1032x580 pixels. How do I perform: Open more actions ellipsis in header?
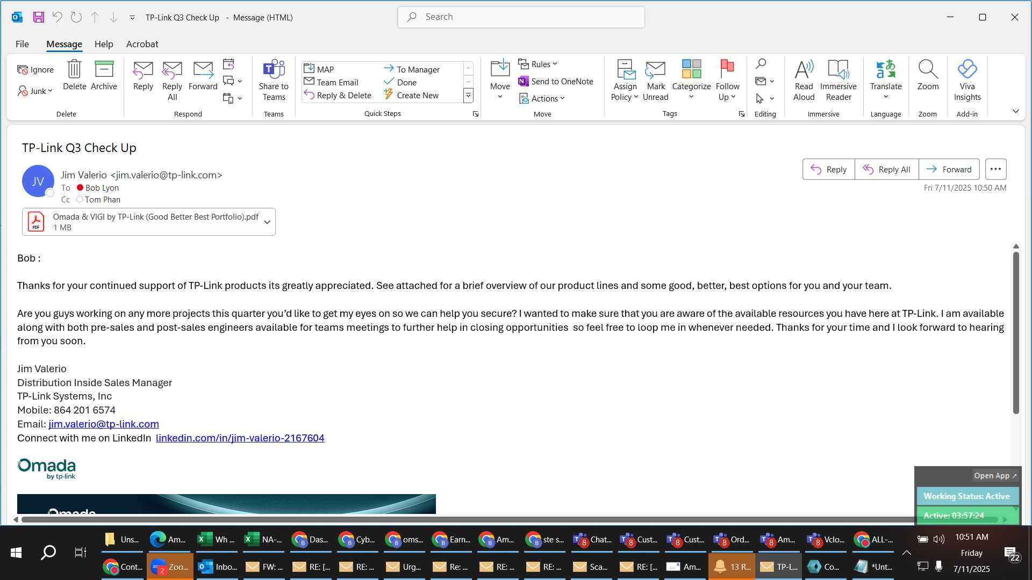995,169
